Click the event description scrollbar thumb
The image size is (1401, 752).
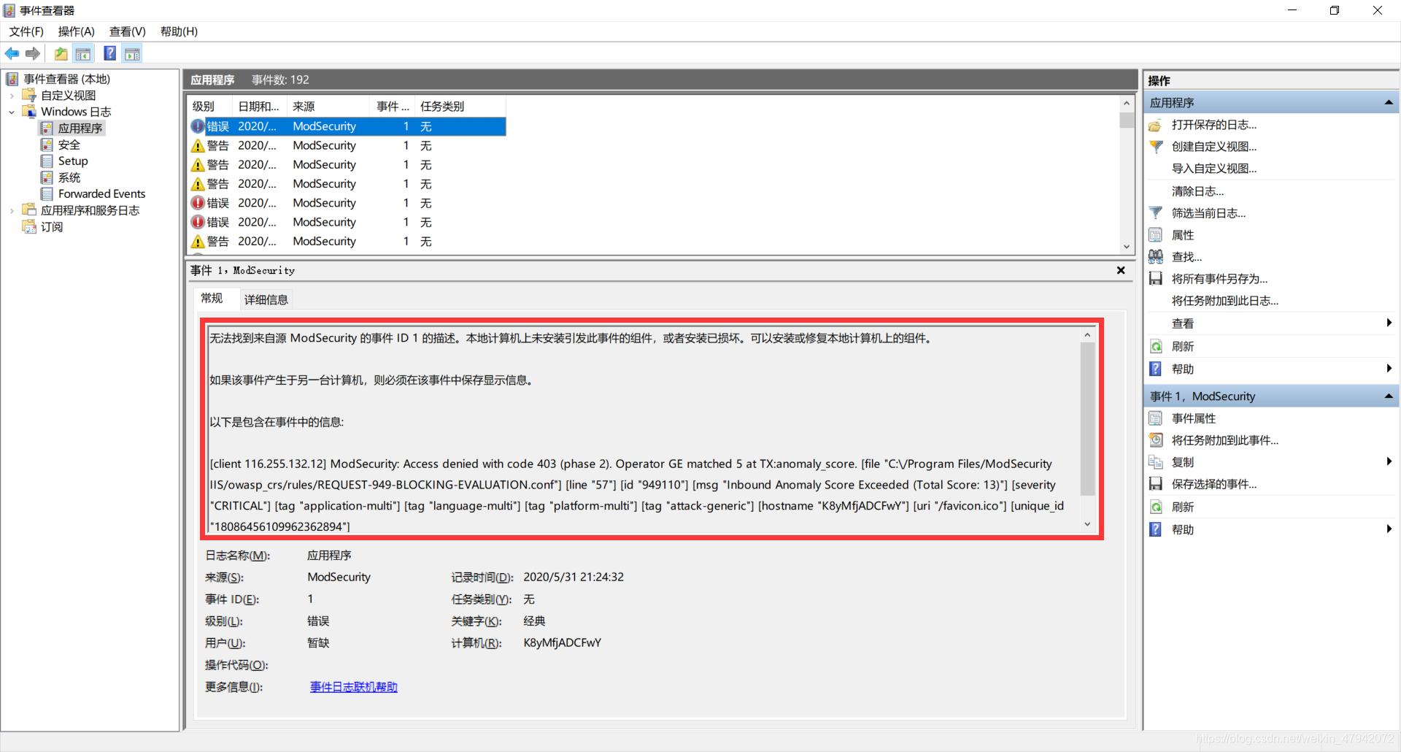click(x=1087, y=419)
